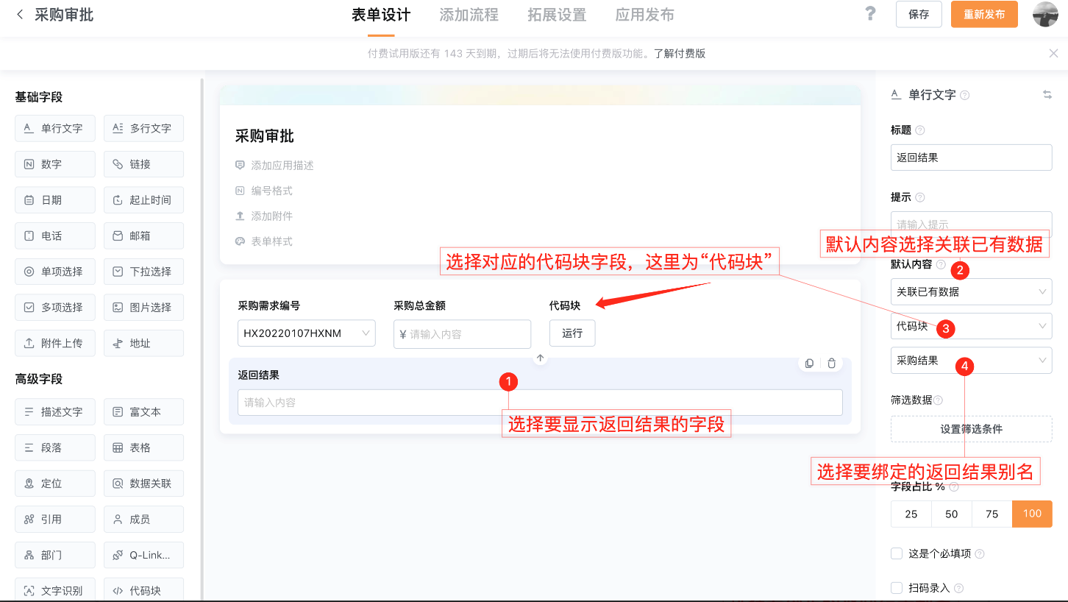The height and width of the screenshot is (602, 1068).
Task: Add 富文本 field from the palette
Action: click(143, 412)
